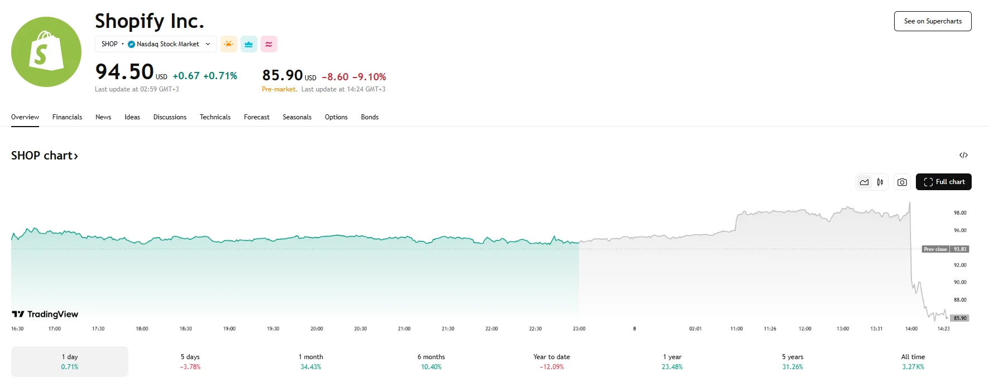This screenshot has height=382, width=989.
Task: Take a chart snapshot with camera icon
Action: 902,182
